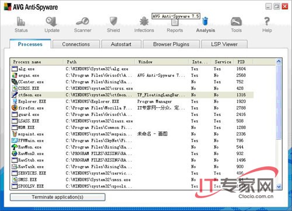
Task: Open the Infections bug icon
Action: click(144, 22)
